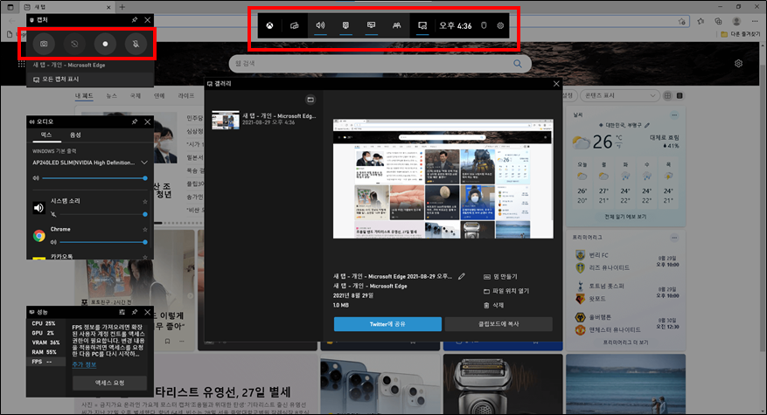
Task: Open performance widget options icon
Action: (x=122, y=312)
